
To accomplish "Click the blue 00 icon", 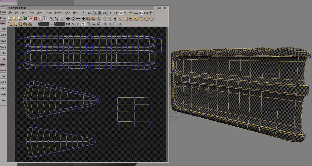I will (45, 18).
